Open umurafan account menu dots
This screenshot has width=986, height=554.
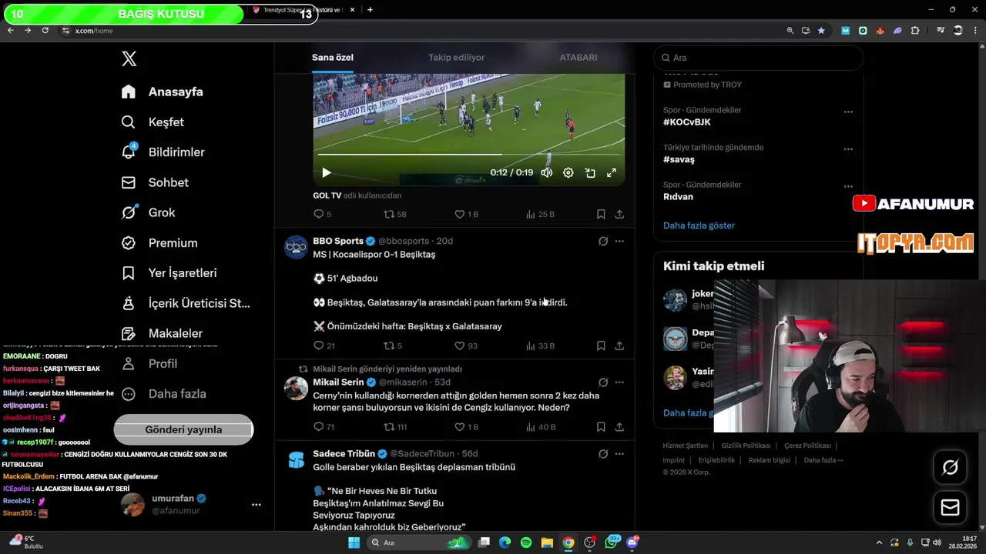(257, 505)
